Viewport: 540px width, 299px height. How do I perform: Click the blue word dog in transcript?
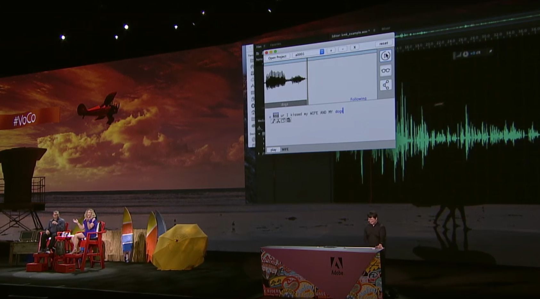pos(339,112)
